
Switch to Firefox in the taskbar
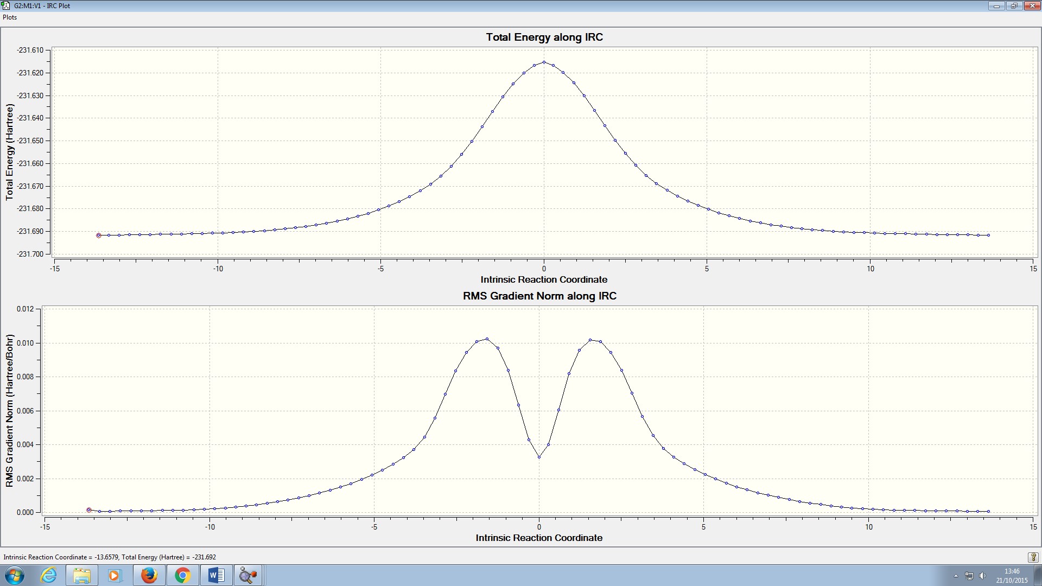point(149,575)
